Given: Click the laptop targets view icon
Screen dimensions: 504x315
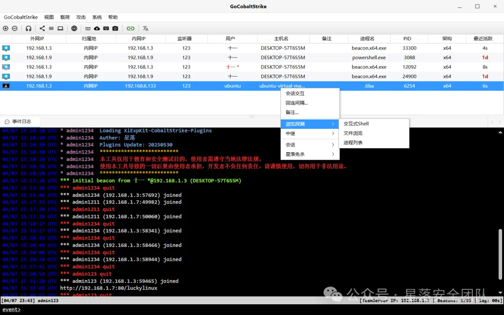Looking at the screenshot, I should [60, 28].
